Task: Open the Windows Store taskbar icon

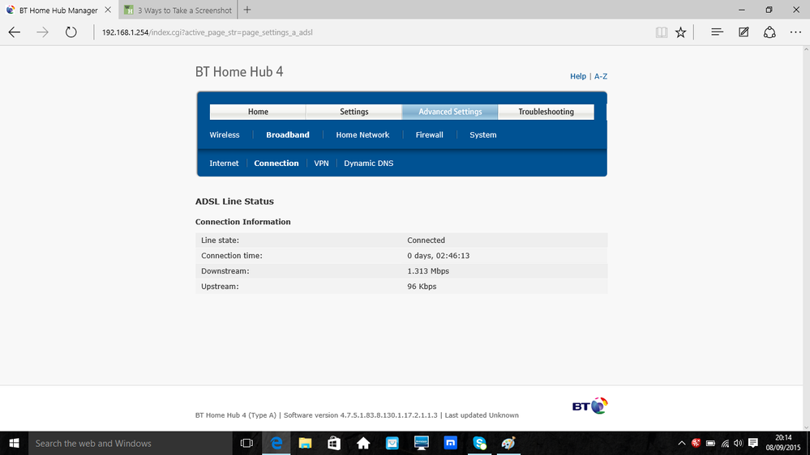Action: [x=334, y=443]
